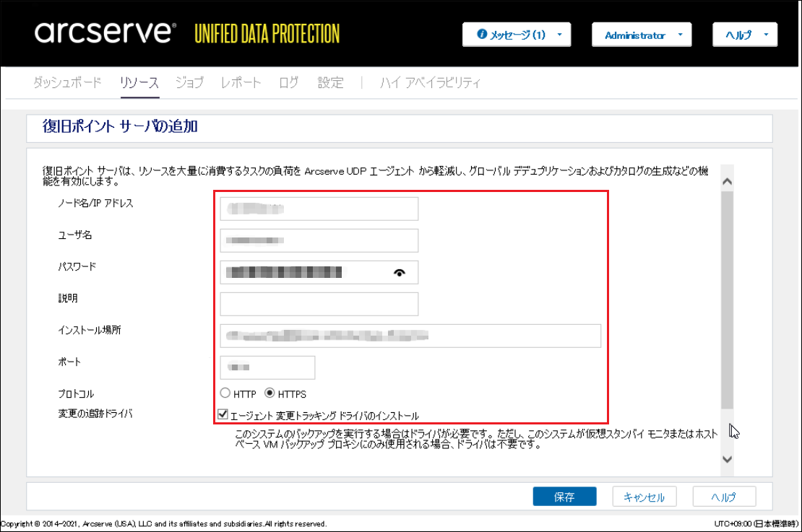Click the bottom ヘルプ button
802x532 pixels.
tap(724, 496)
